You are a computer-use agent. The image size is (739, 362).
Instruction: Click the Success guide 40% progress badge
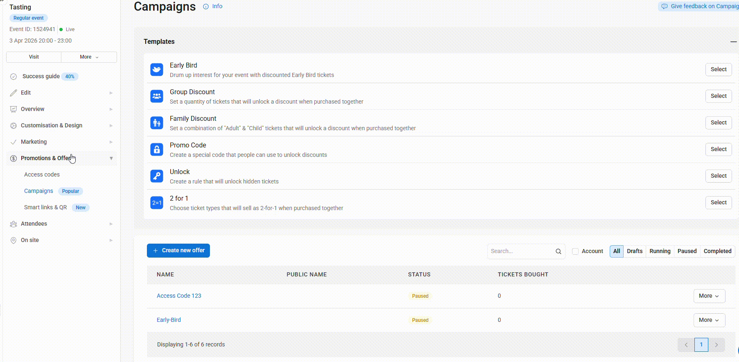coord(70,77)
